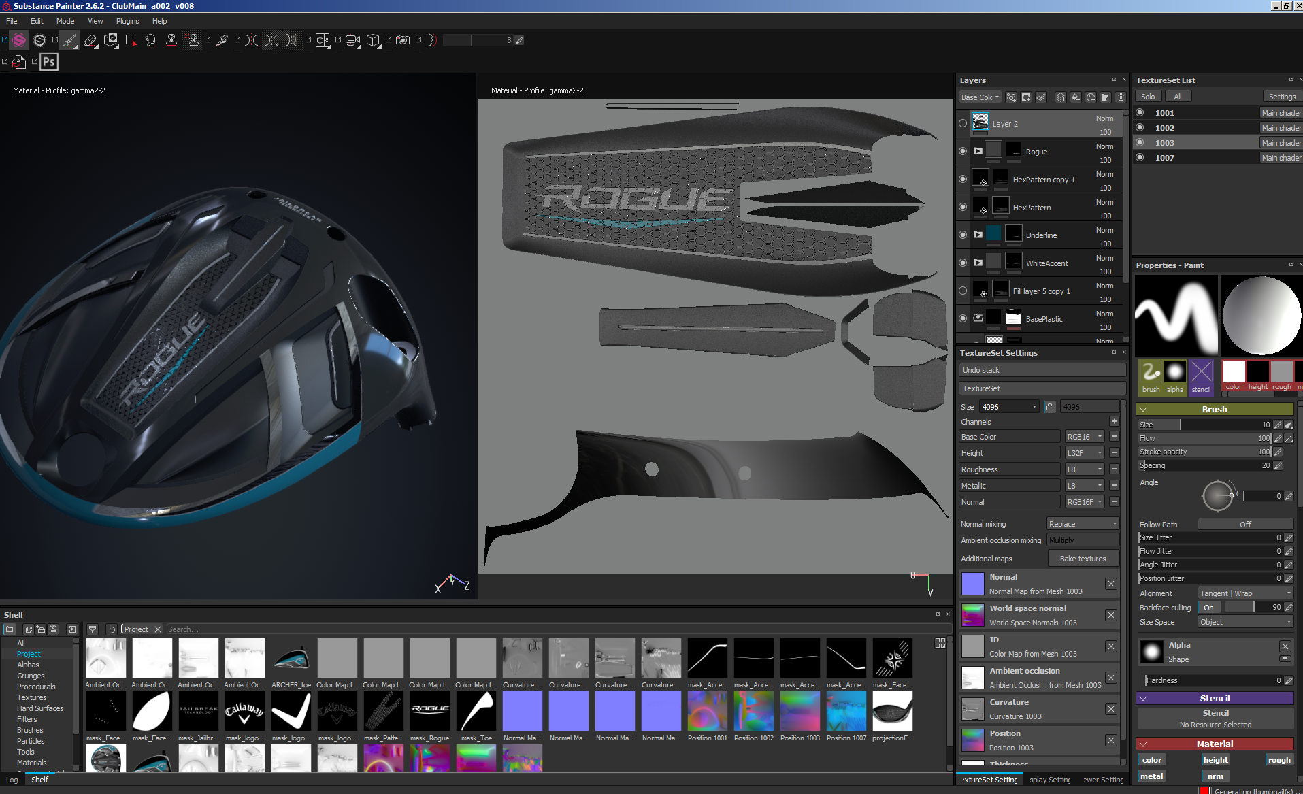Image resolution: width=1303 pixels, height=794 pixels.
Task: Click the resource updater icon
Action: click(19, 62)
